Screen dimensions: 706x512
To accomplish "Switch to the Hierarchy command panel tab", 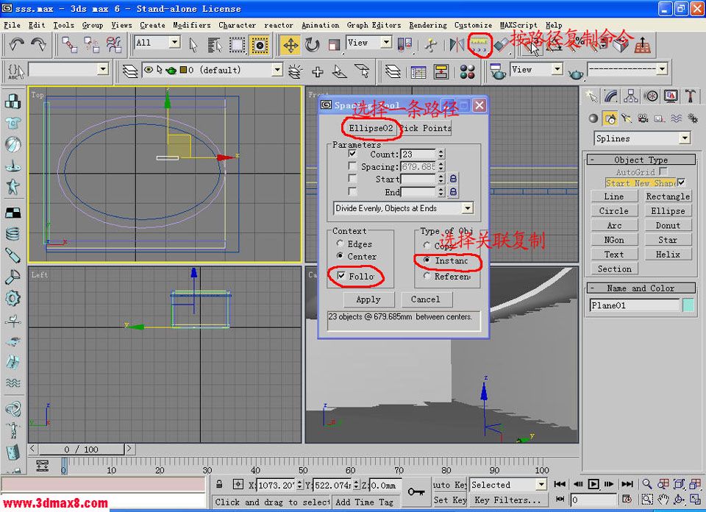I will point(631,96).
